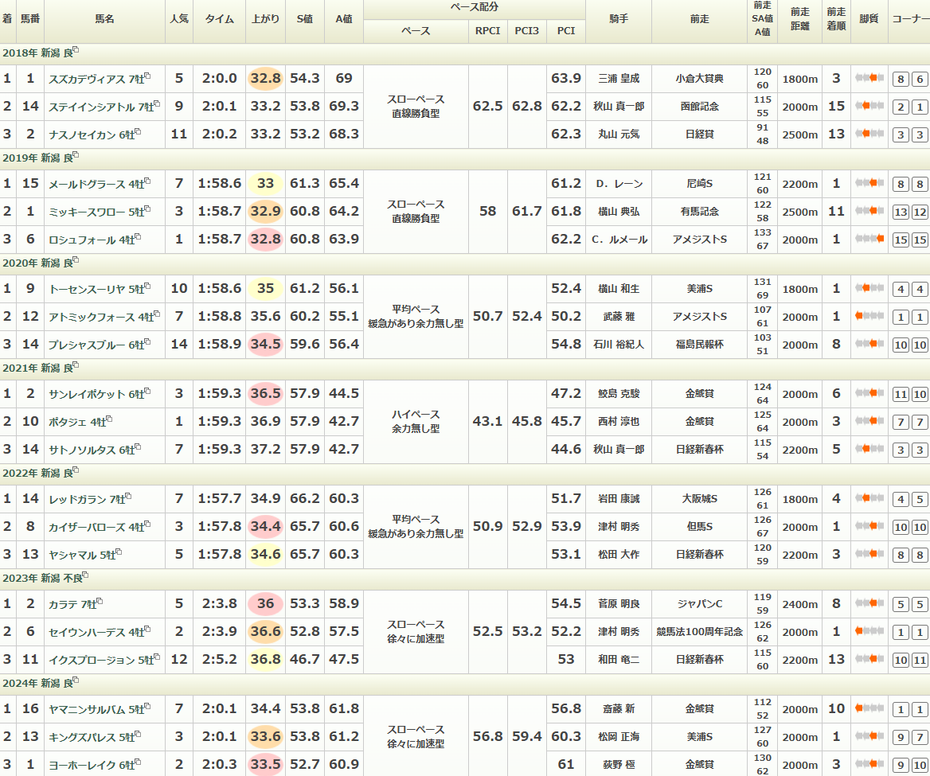
Task: Open the popup icon next to 2019年 新潟 良
Action: [76, 154]
